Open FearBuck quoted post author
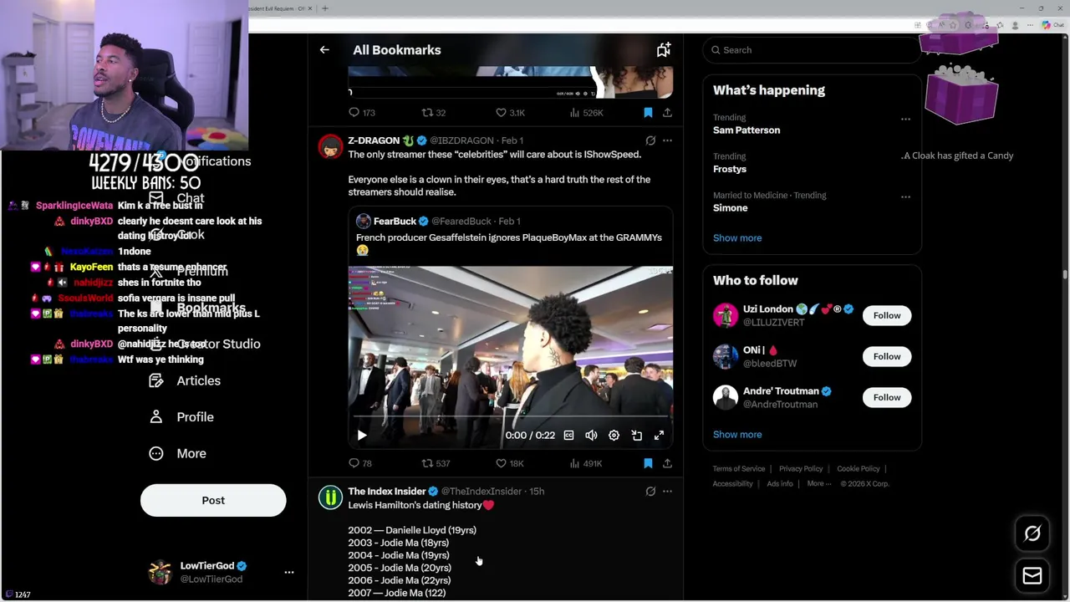The image size is (1070, 602). (x=395, y=222)
